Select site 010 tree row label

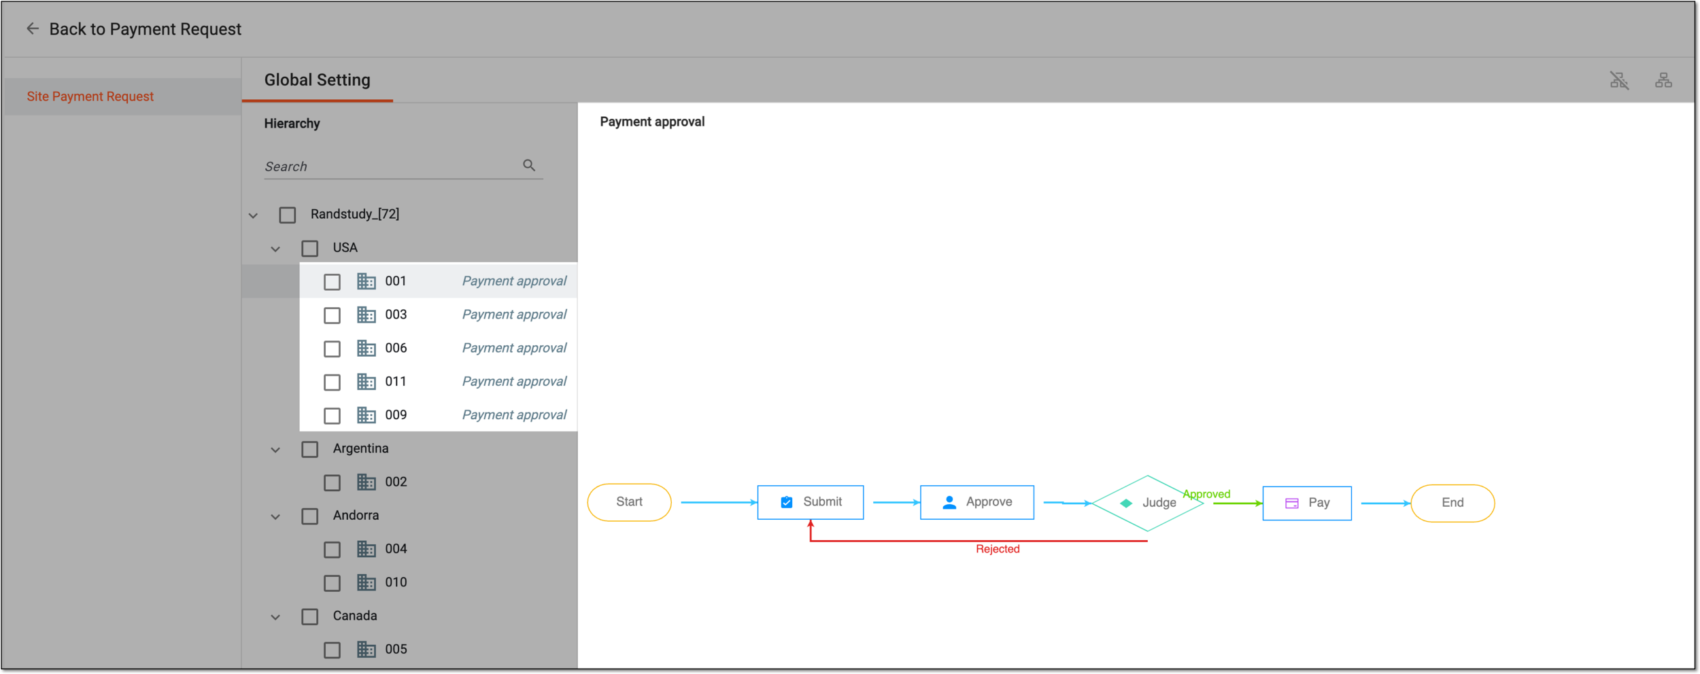[396, 582]
